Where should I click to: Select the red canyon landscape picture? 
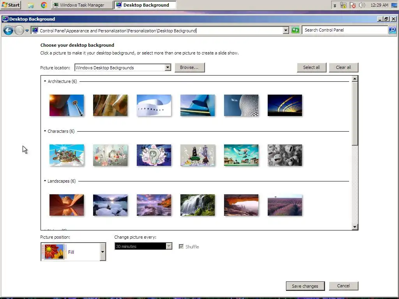(67, 205)
